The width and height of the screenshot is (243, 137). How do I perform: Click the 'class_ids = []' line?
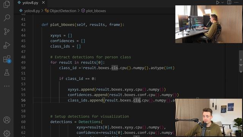point(65,46)
